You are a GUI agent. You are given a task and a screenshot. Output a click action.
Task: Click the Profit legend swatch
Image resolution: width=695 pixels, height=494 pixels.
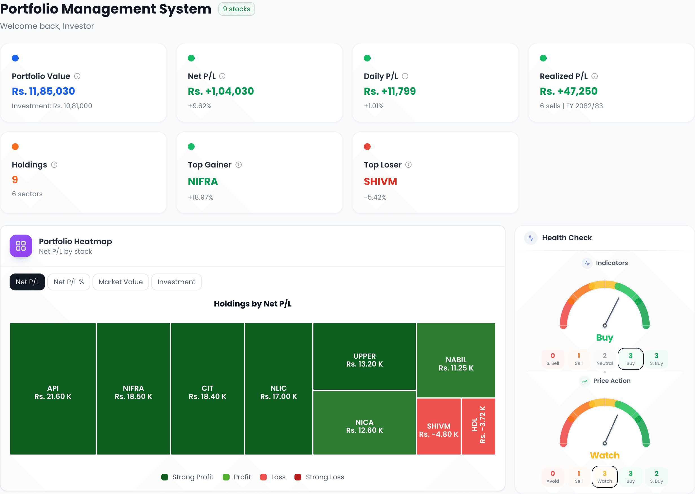point(226,477)
